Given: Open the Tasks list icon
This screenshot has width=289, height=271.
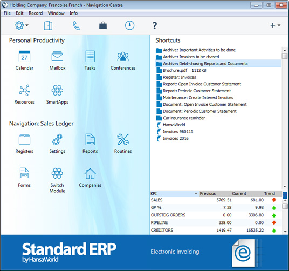Looking at the screenshot, I should (90, 57).
